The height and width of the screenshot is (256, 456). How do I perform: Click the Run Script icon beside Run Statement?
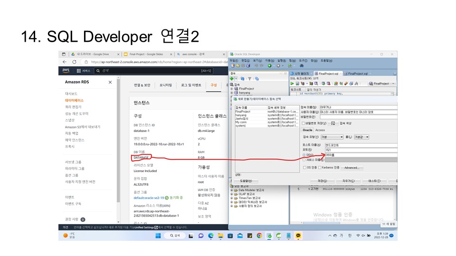click(297, 83)
